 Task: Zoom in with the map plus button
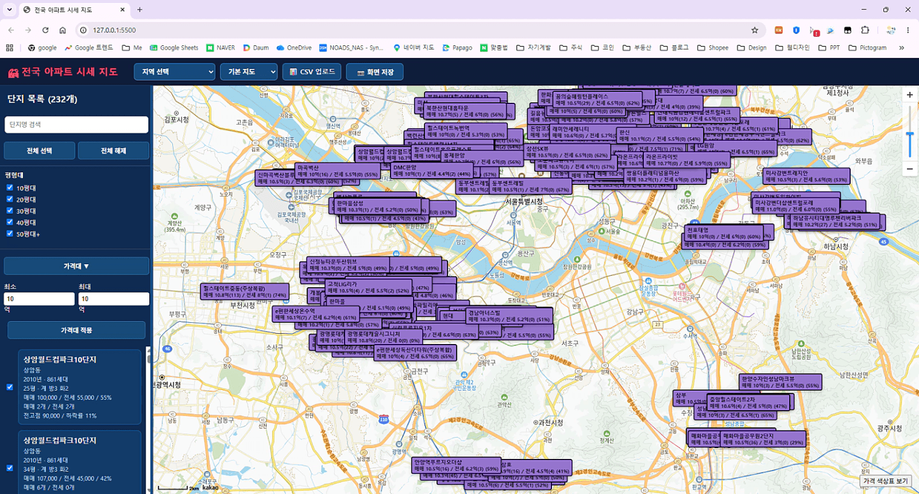pos(909,95)
